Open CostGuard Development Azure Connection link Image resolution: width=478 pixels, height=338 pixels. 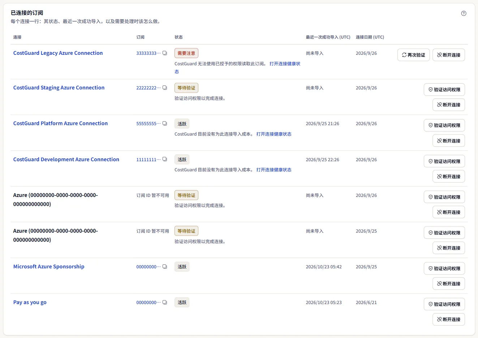point(66,159)
